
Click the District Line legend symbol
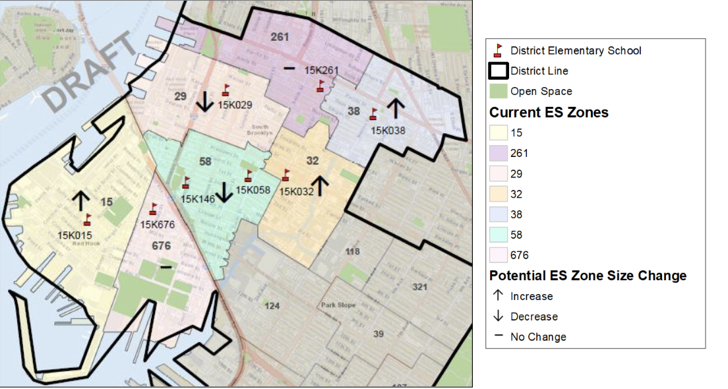[x=499, y=71]
